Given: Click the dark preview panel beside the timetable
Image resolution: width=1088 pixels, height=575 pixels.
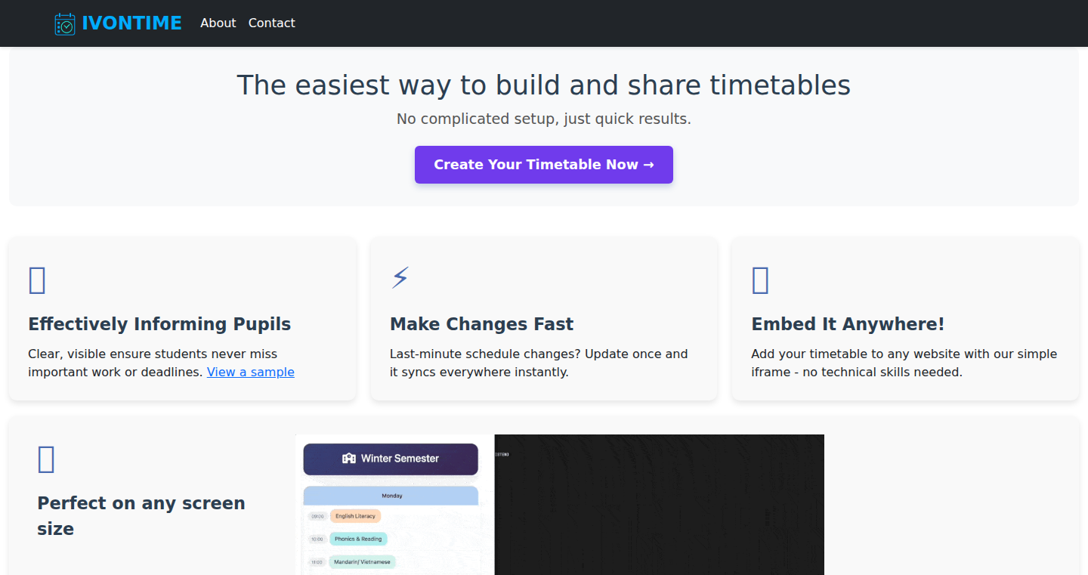Looking at the screenshot, I should [660, 505].
